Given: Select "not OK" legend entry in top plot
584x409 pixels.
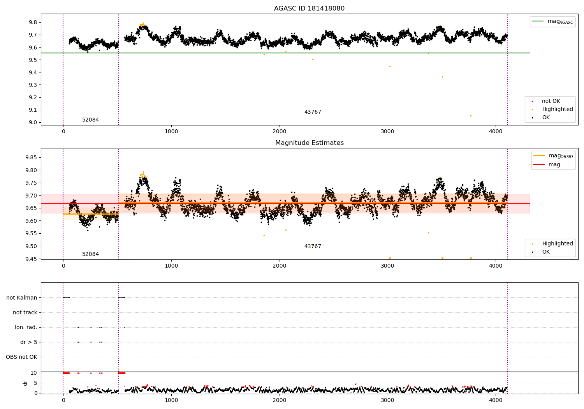Looking at the screenshot, I should tap(551, 101).
